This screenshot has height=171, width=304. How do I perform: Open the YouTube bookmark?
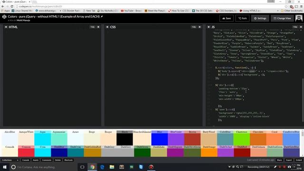click(x=132, y=10)
